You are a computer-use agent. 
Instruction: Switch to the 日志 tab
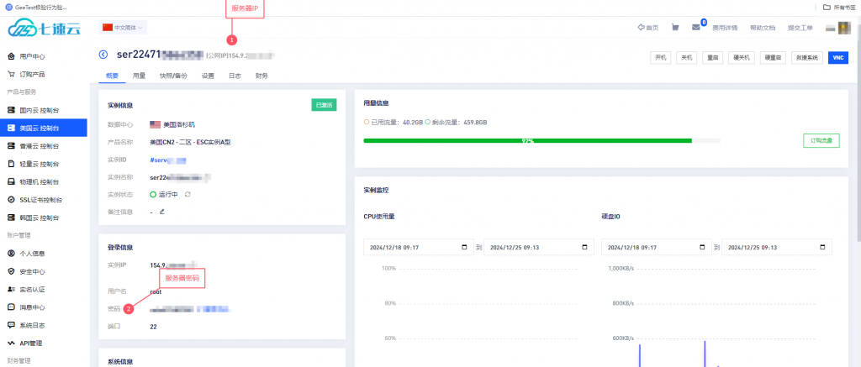coord(235,76)
